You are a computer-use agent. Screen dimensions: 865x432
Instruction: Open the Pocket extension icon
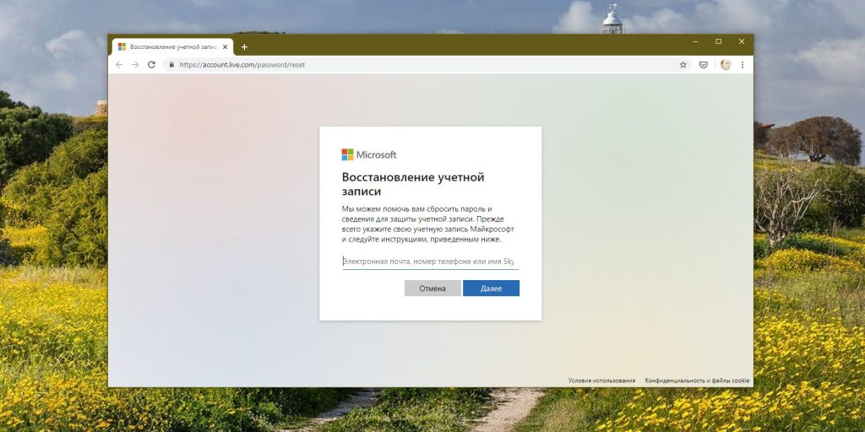(704, 64)
